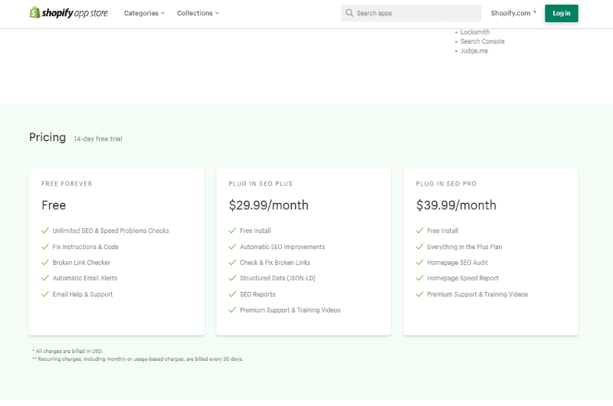Open the Judge.me link
Screen dimensions: 613x406
click(474, 51)
